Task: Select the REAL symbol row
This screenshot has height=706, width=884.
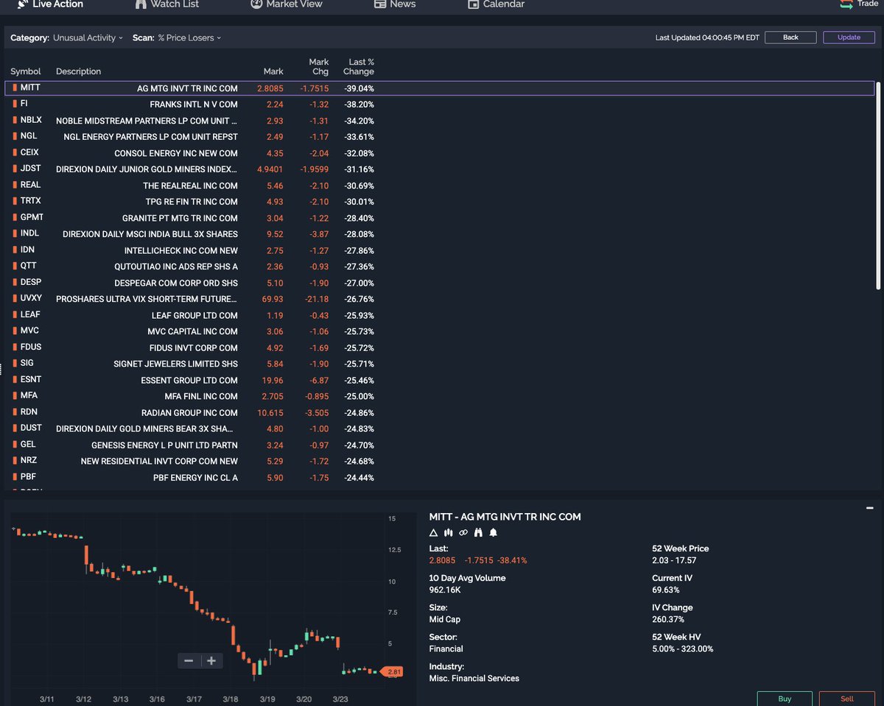Action: click(x=440, y=186)
